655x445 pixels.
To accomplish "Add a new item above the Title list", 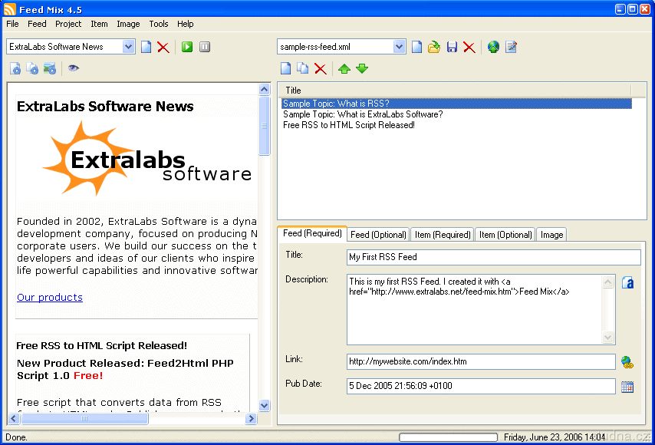I will pyautogui.click(x=285, y=68).
